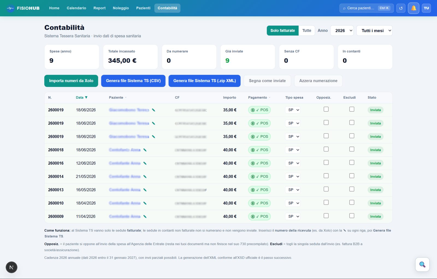
Task: Generate the Sistema TS zip XML file
Action: [205, 81]
